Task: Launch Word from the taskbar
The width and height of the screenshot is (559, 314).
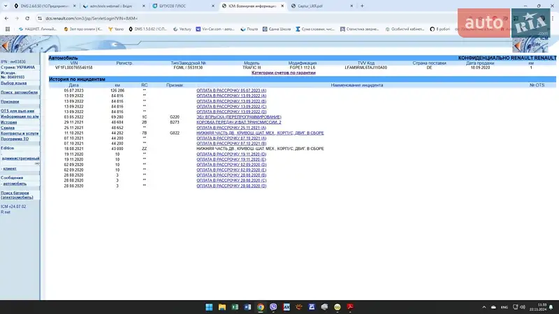Action: (x=247, y=307)
